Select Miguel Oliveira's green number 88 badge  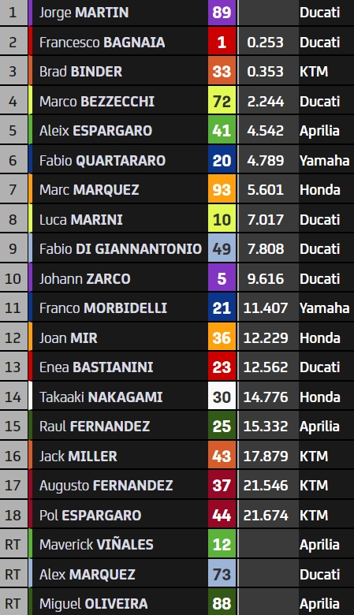click(x=222, y=602)
